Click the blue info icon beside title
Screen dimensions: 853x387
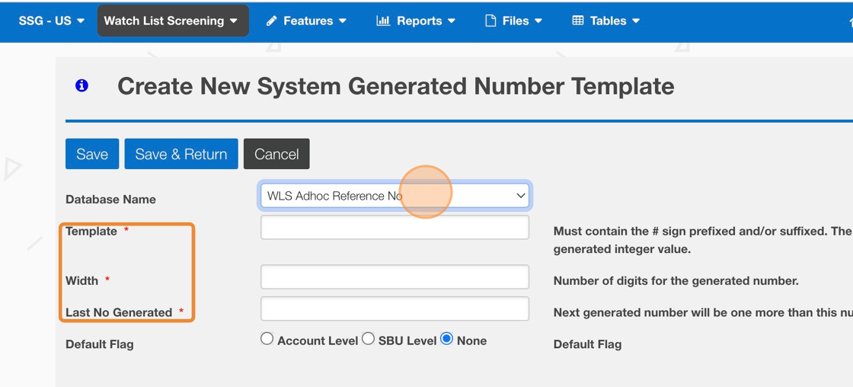click(x=81, y=86)
